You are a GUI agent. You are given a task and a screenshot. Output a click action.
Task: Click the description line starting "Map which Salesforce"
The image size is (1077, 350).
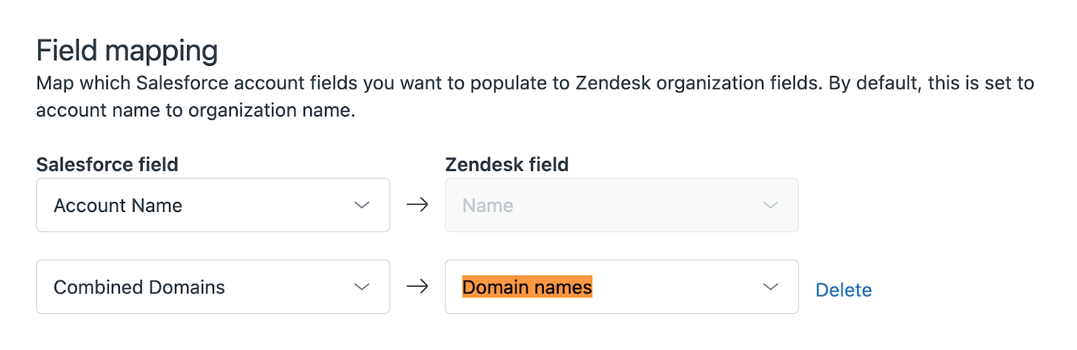tap(534, 83)
